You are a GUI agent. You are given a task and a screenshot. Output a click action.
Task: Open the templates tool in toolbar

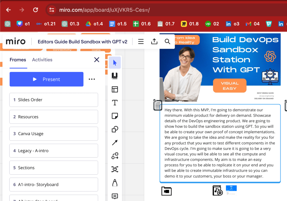tap(115, 89)
